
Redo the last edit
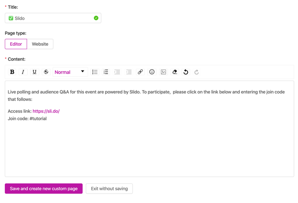[197, 72]
